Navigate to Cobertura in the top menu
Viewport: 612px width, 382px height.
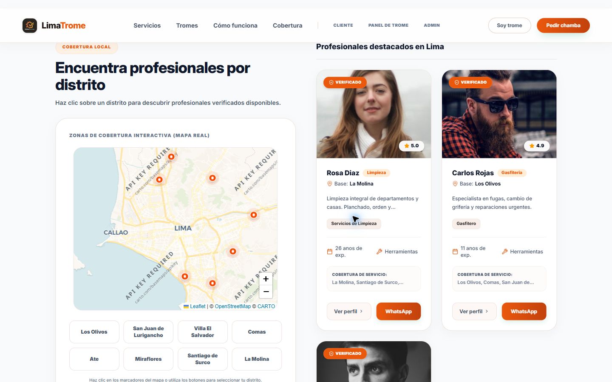coord(288,25)
